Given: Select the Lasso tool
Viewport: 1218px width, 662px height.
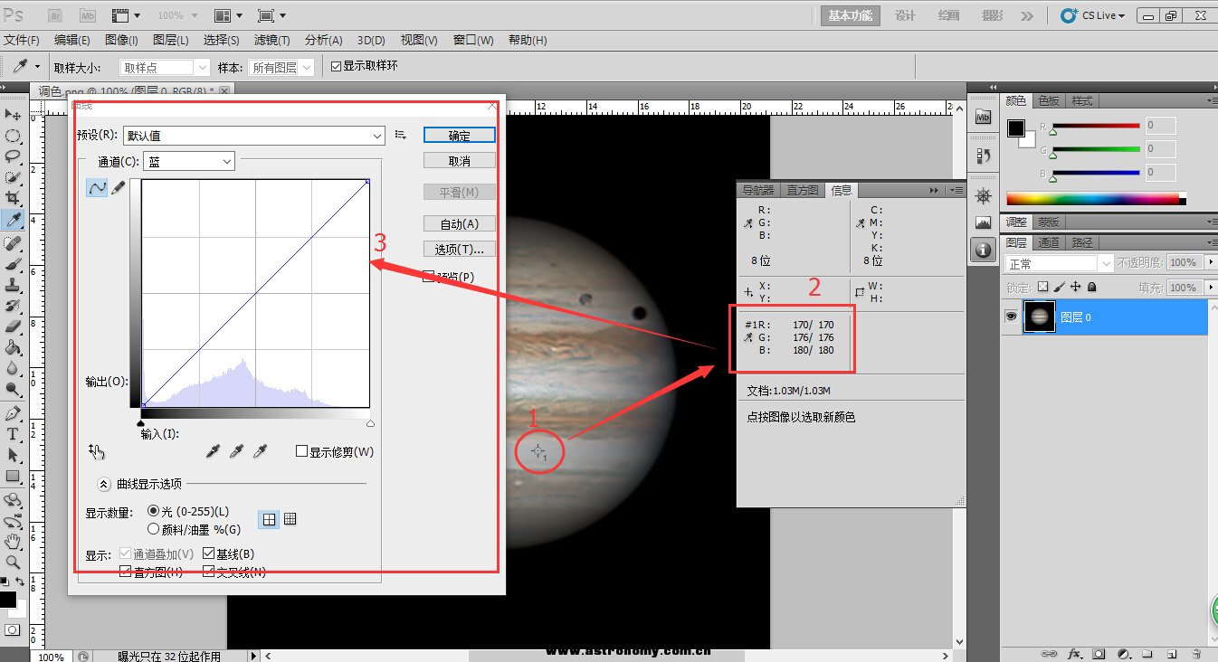Looking at the screenshot, I should 13,156.
